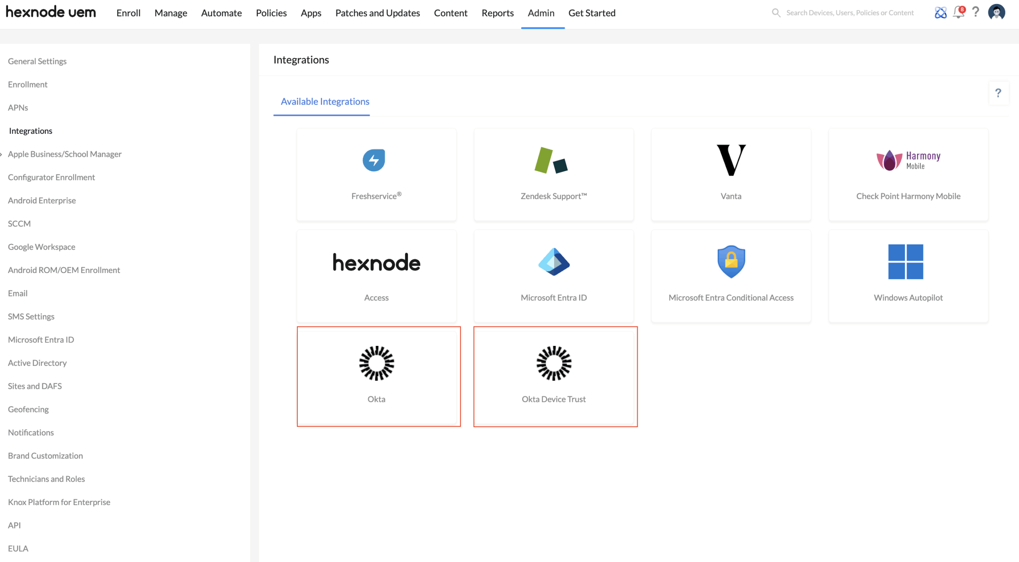Expand Apple Business/School Manager section
This screenshot has height=562, width=1019.
point(64,154)
